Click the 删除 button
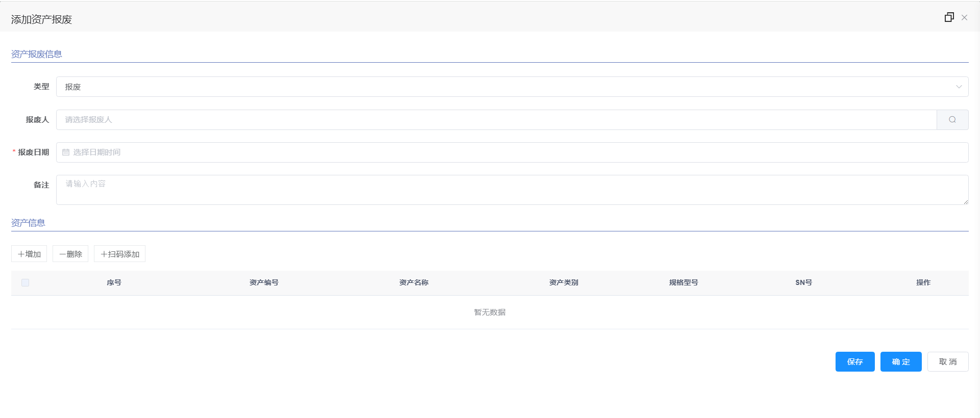 coord(70,254)
